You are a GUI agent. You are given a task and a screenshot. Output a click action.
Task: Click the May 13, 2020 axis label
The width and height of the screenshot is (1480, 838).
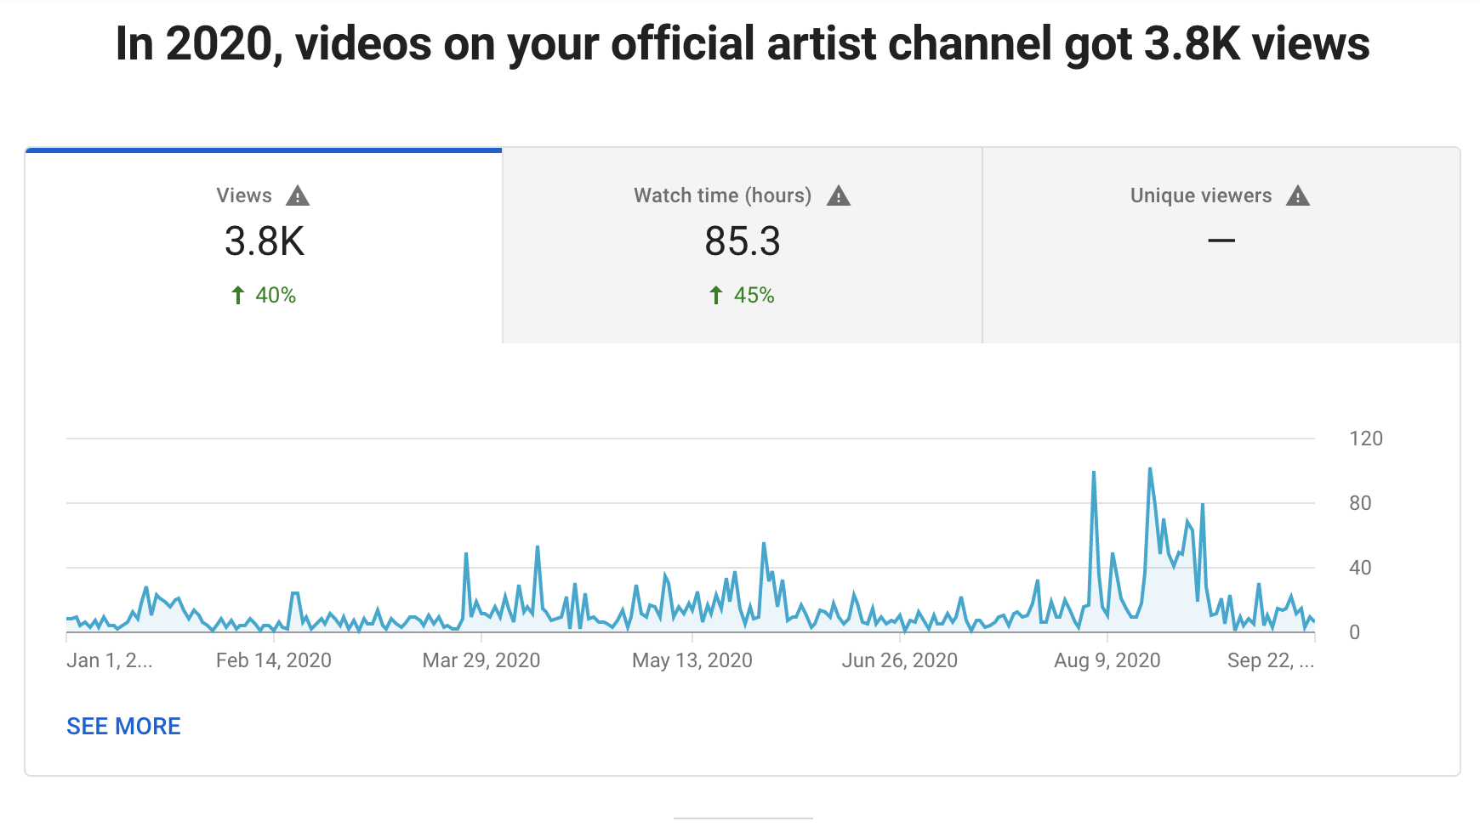(692, 660)
